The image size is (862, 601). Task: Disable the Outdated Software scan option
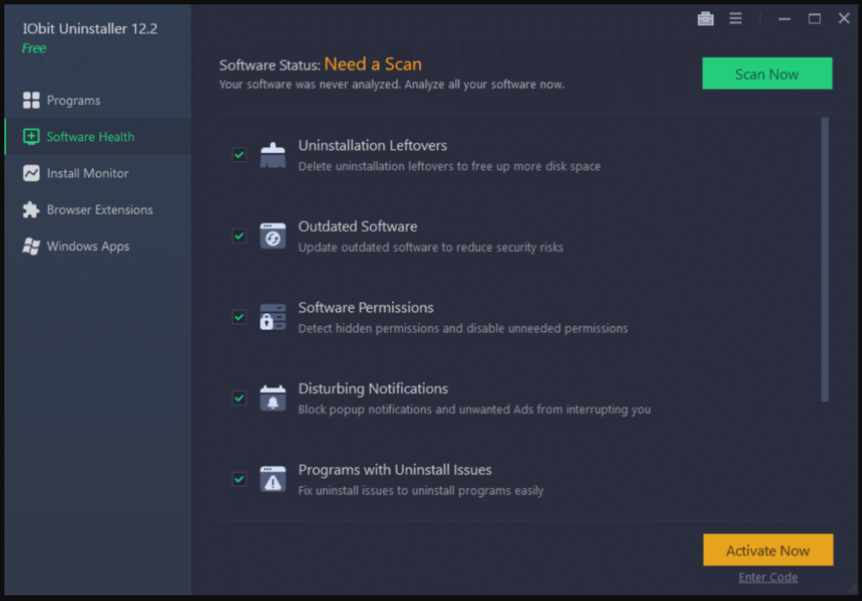[x=238, y=236]
